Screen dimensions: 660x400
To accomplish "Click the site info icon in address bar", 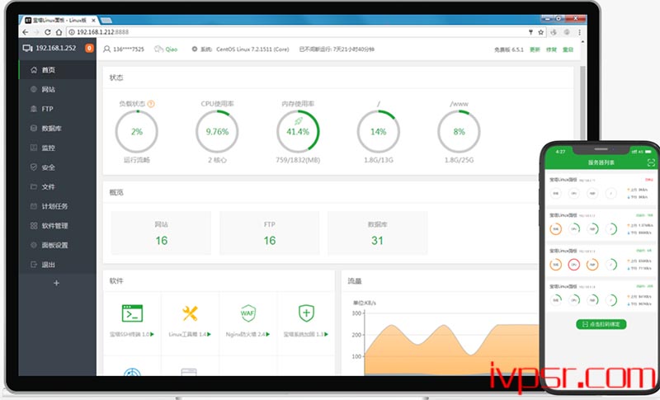I will click(72, 32).
